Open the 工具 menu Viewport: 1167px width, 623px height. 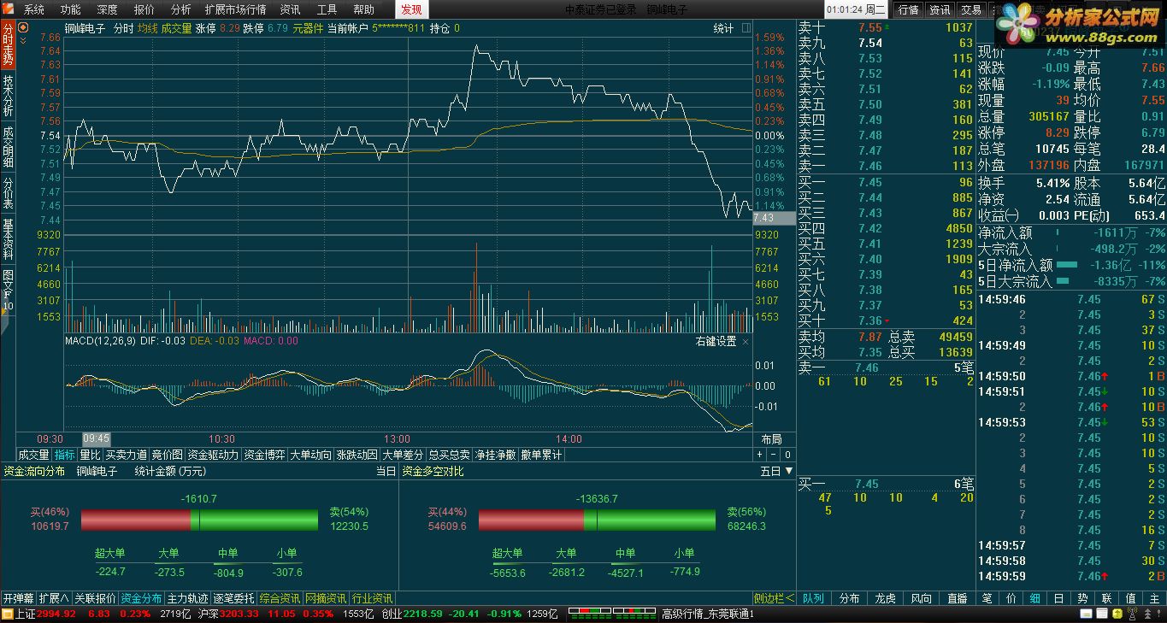(x=327, y=9)
